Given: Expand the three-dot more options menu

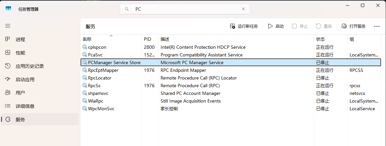Looking at the screenshot, I should tap(377, 26).
